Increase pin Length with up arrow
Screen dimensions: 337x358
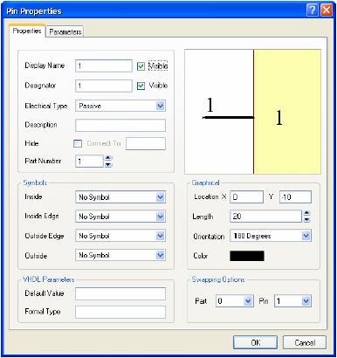[x=306, y=213]
